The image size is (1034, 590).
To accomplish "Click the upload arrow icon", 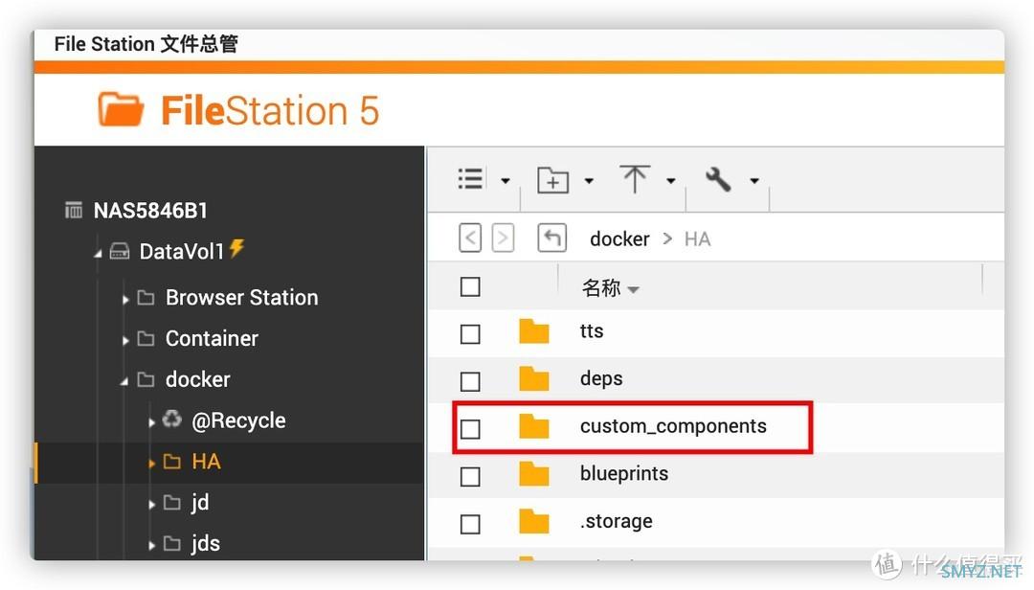I will click(635, 179).
